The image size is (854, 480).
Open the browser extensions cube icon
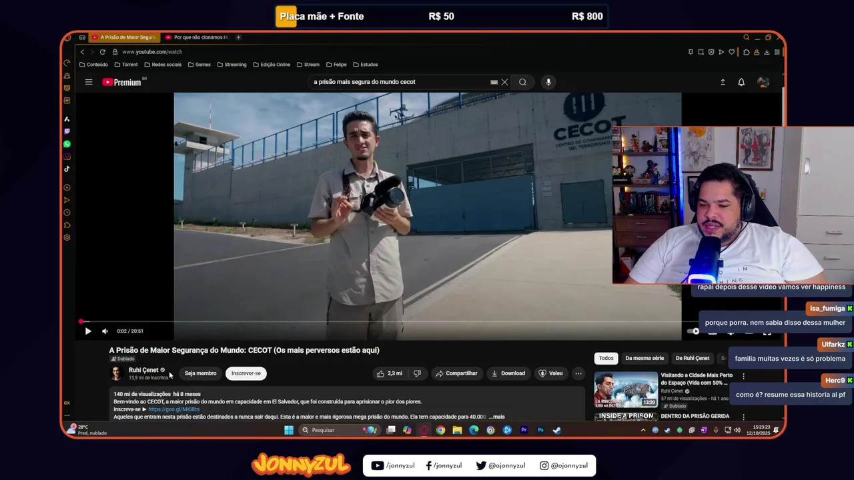(746, 52)
